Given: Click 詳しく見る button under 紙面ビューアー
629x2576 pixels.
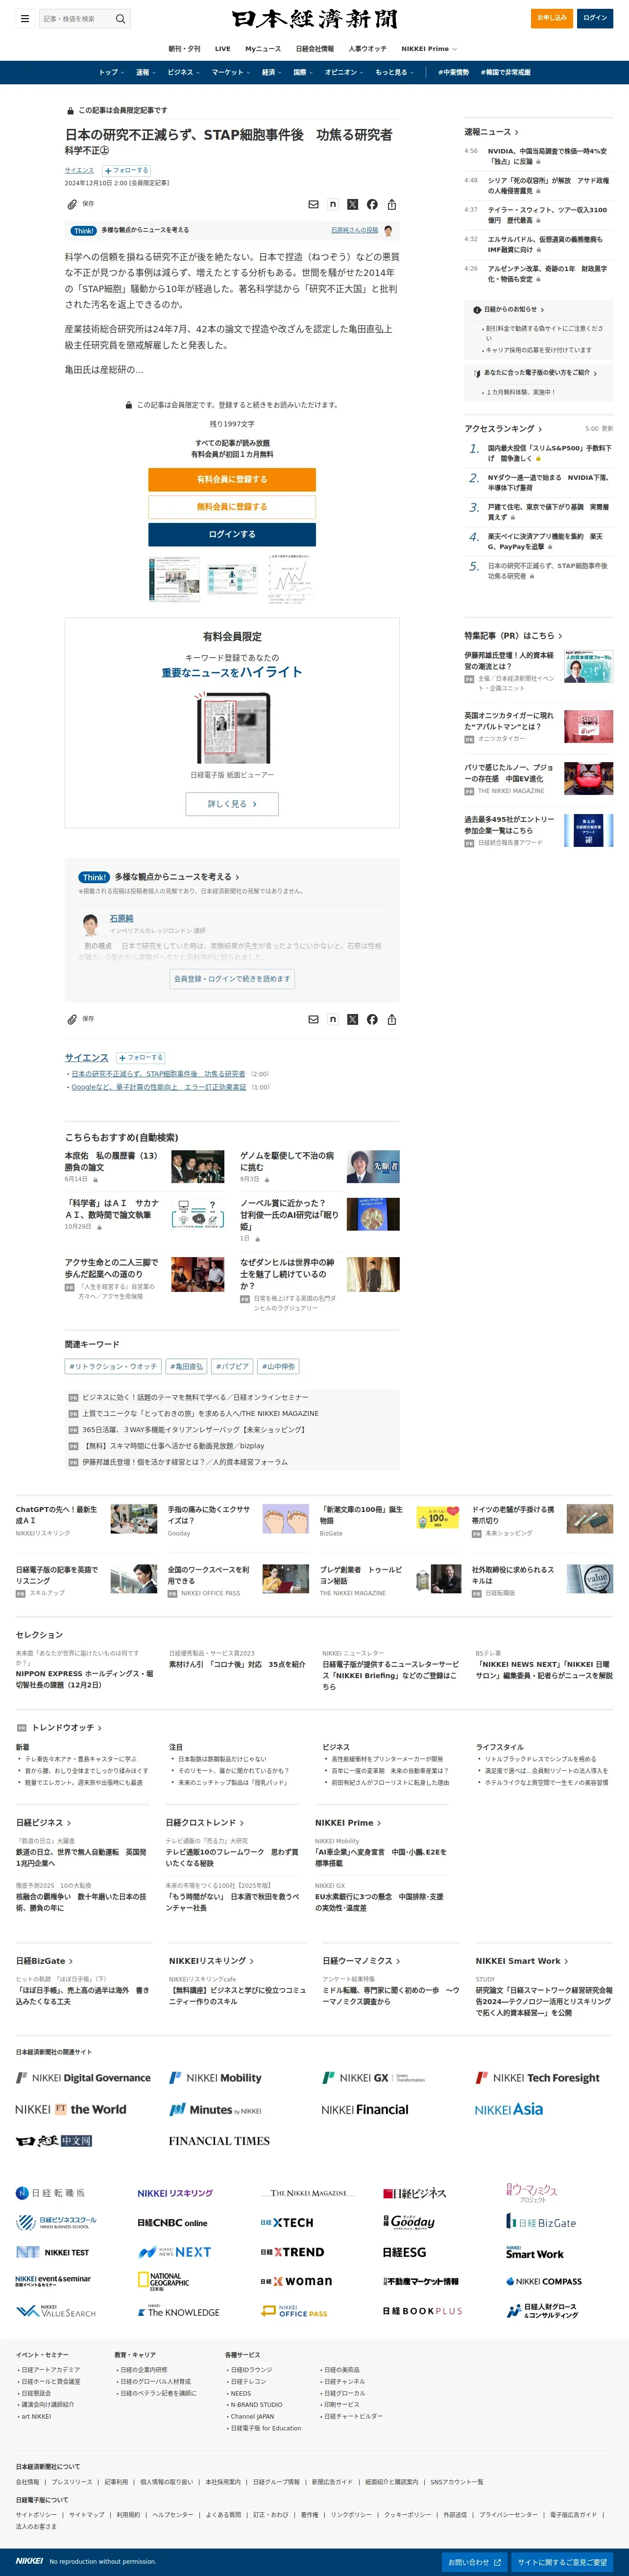Looking at the screenshot, I should pos(232,804).
